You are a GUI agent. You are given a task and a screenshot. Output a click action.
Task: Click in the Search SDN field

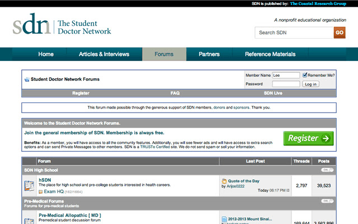tap(294, 32)
